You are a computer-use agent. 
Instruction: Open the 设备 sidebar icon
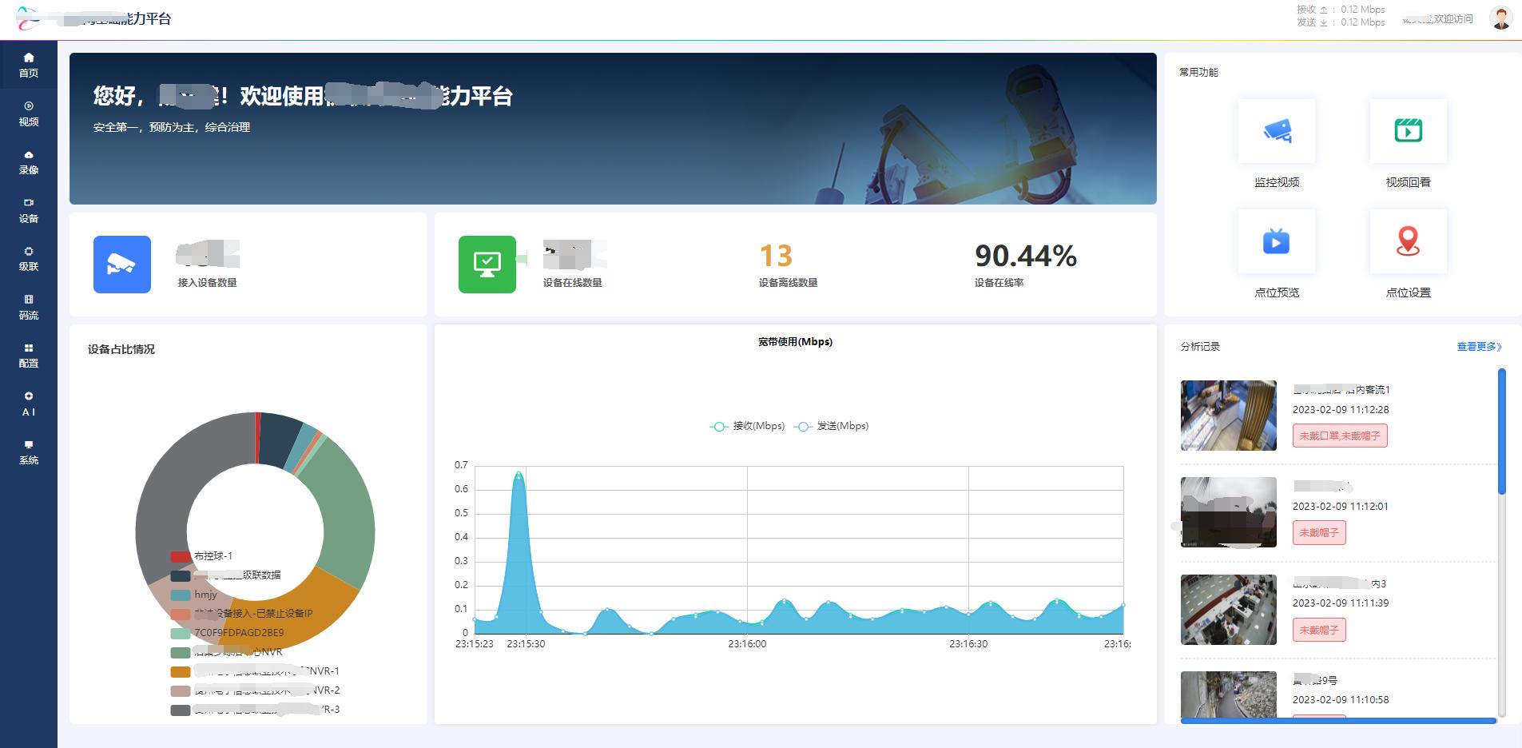(x=29, y=210)
